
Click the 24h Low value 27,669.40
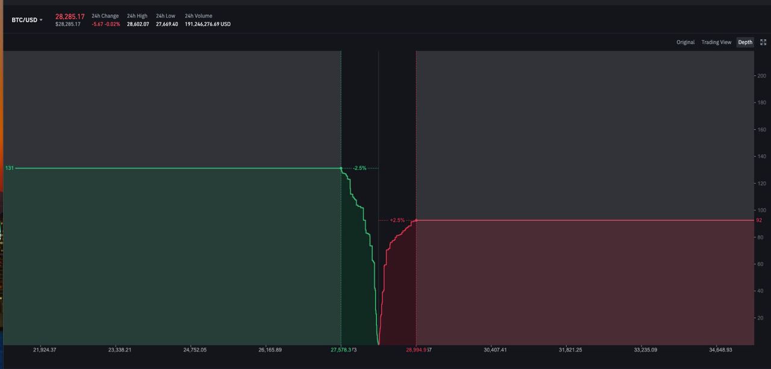(167, 24)
